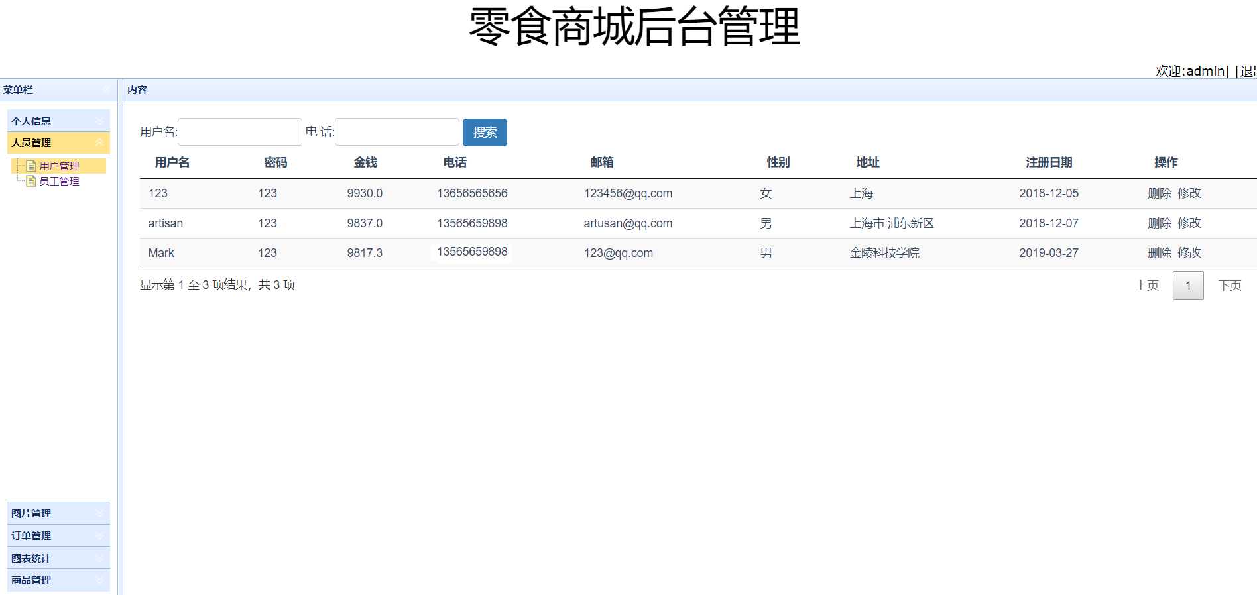Sort by 性别 column header

click(778, 162)
